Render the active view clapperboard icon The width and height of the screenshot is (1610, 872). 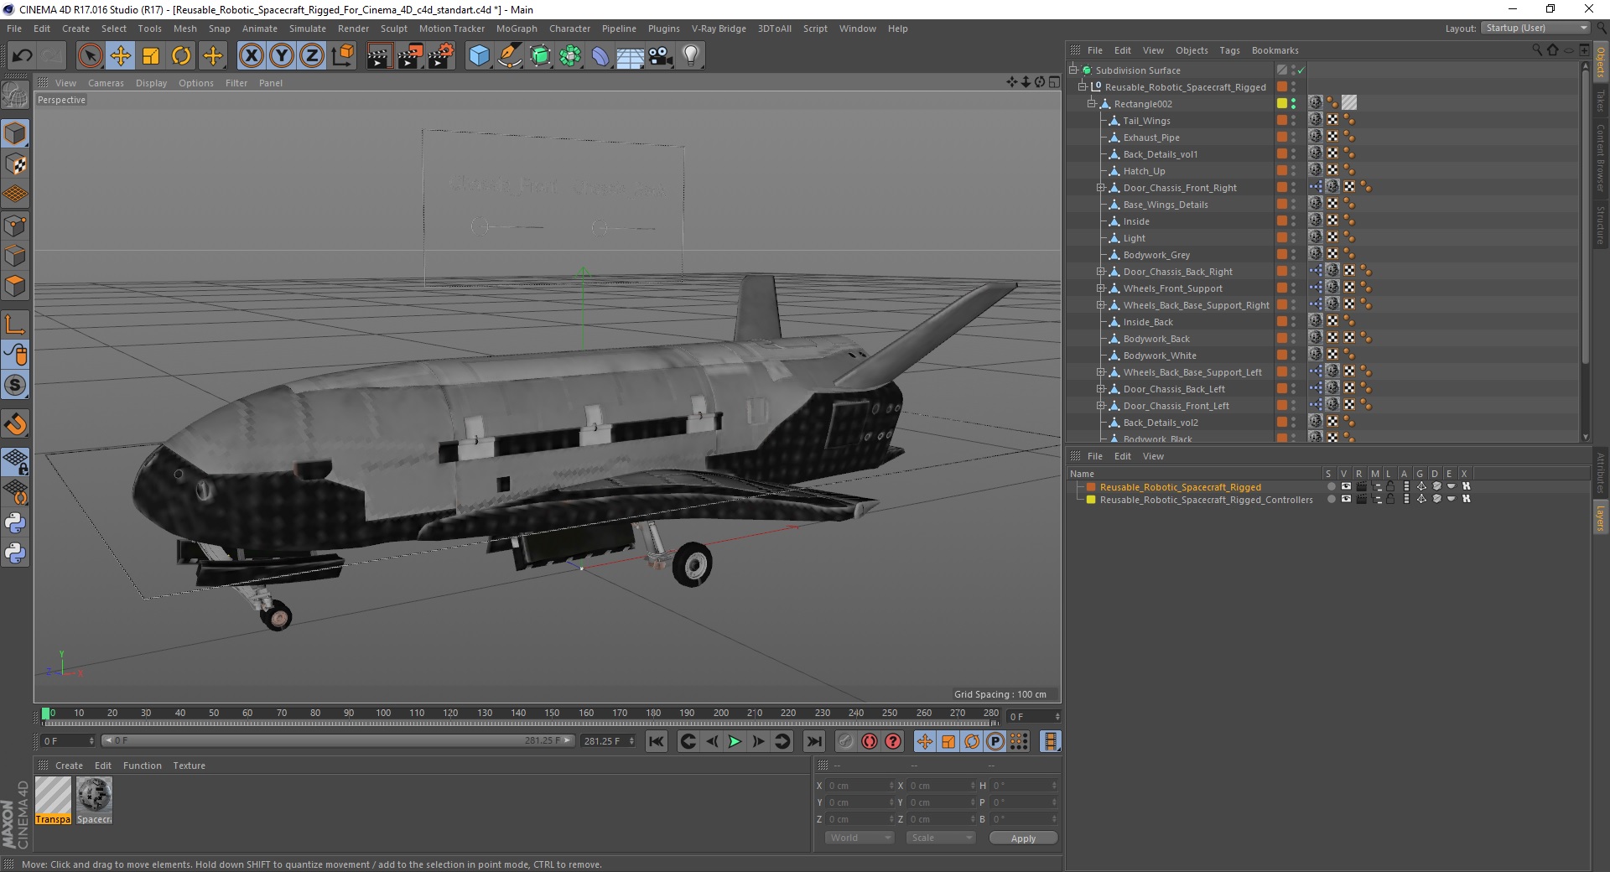pos(379,56)
